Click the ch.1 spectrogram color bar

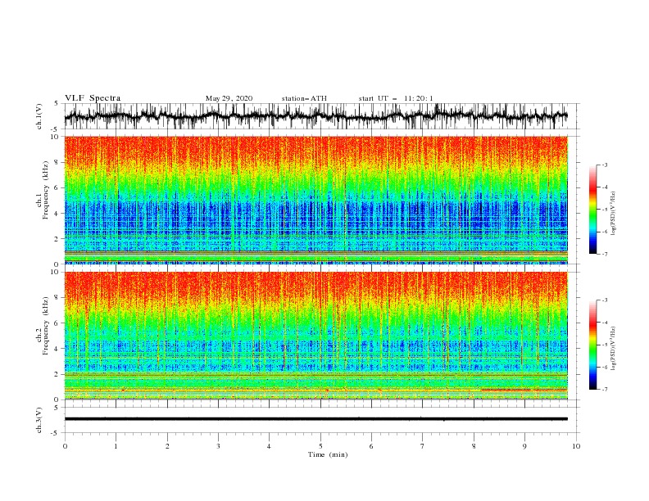[592, 210]
